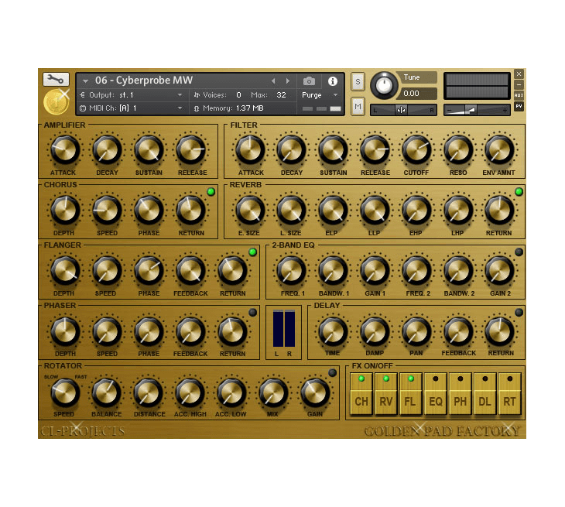Click the Filter Cutoff knob
Image resolution: width=565 pixels, height=507 pixels.
[x=416, y=149]
